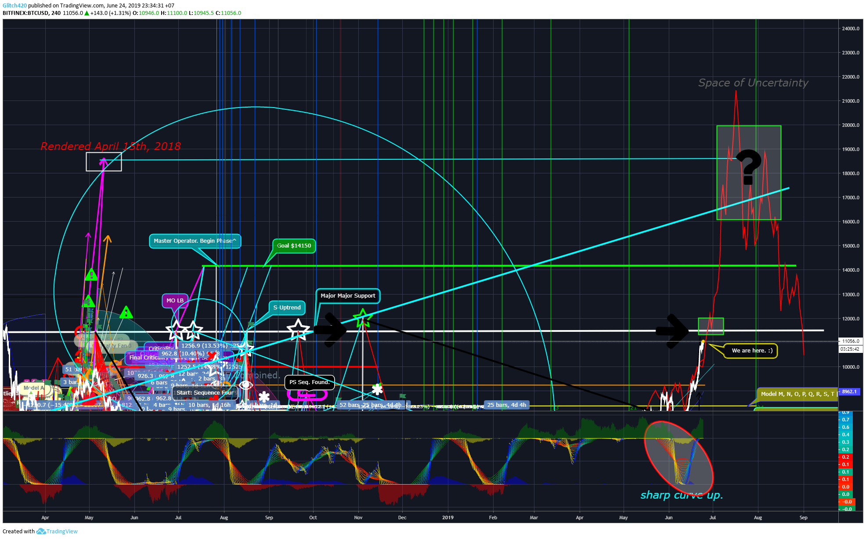This screenshot has height=539, width=866.
Task: Open the Master Operator. Begin Phase callout
Action: tap(195, 241)
